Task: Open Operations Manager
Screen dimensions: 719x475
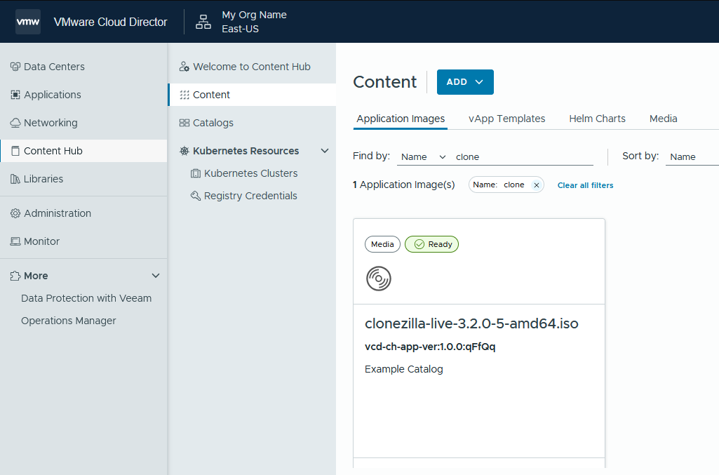Action: tap(68, 321)
